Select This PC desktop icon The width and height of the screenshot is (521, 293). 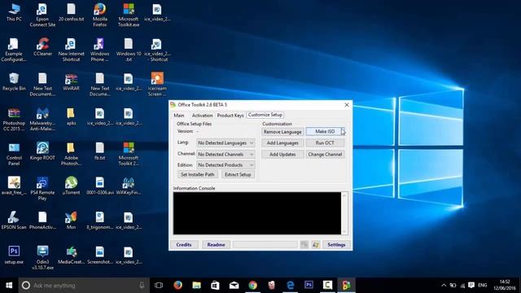14,13
